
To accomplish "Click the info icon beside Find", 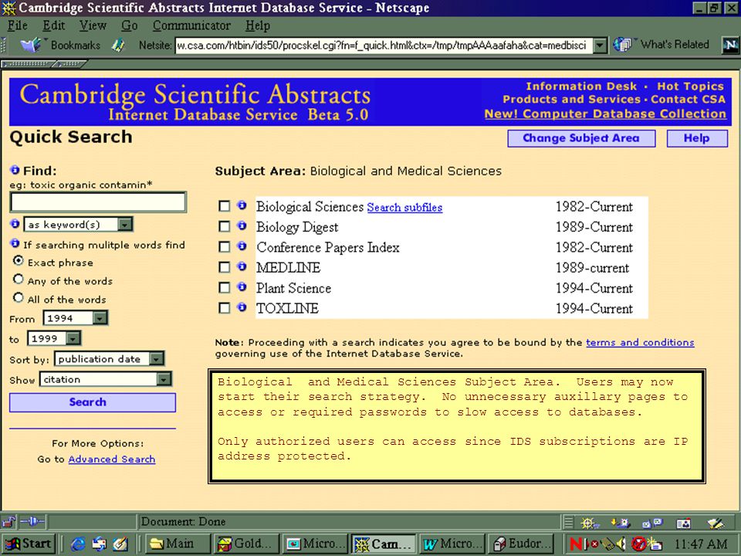I will coord(15,170).
